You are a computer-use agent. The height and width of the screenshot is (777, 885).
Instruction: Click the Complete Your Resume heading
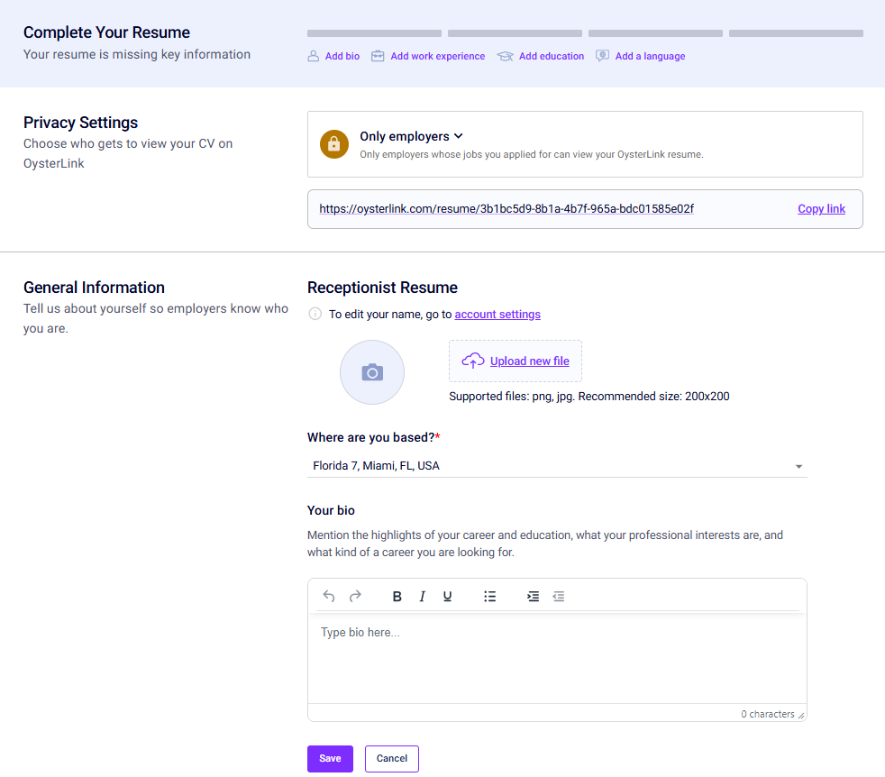[106, 32]
